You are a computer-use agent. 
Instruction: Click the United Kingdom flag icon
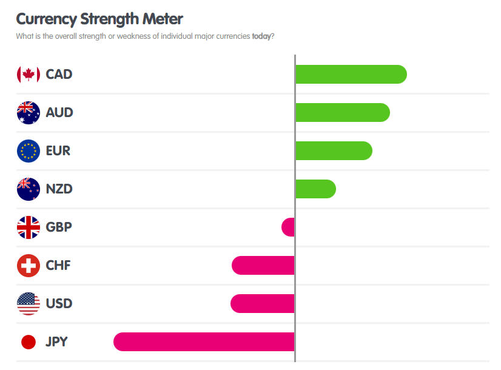tap(29, 227)
